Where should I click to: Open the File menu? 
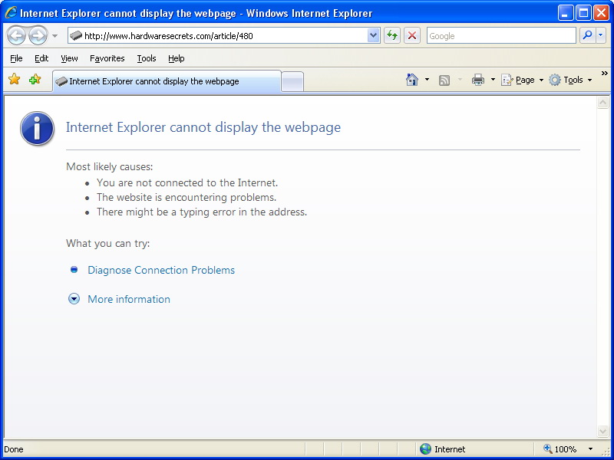coord(16,58)
